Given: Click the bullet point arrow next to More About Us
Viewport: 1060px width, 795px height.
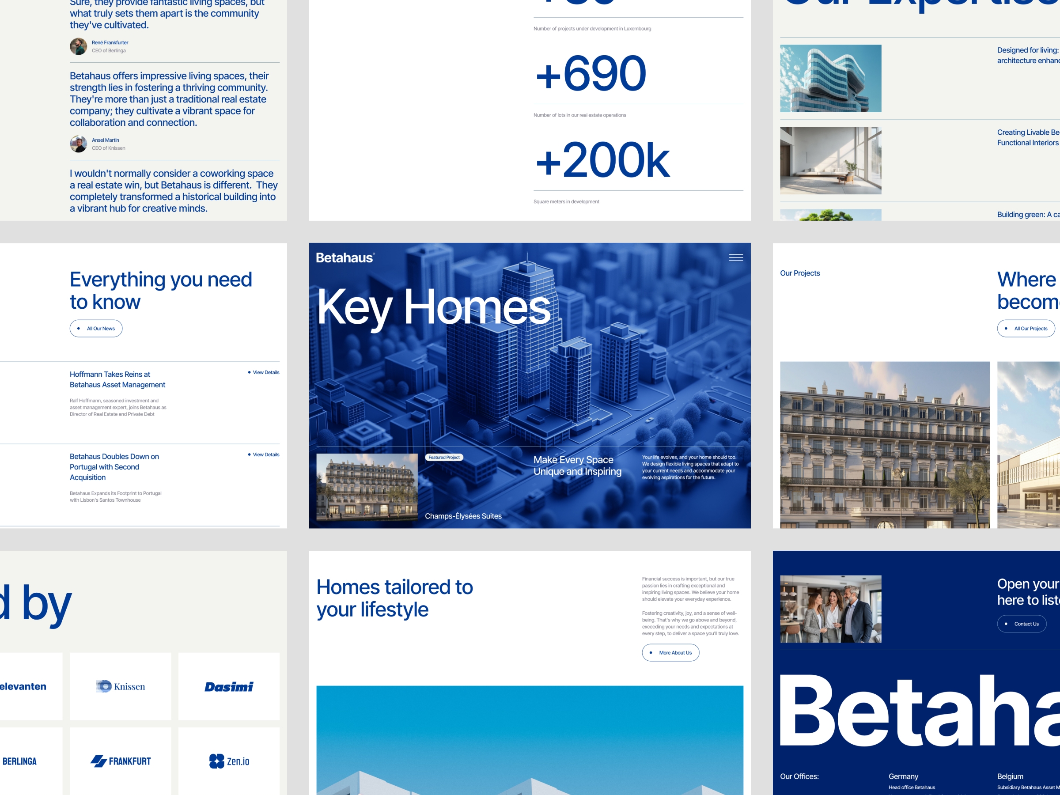Looking at the screenshot, I should click(x=650, y=652).
